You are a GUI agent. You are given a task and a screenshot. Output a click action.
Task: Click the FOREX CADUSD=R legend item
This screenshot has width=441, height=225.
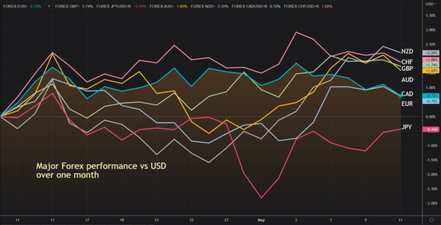pos(256,6)
